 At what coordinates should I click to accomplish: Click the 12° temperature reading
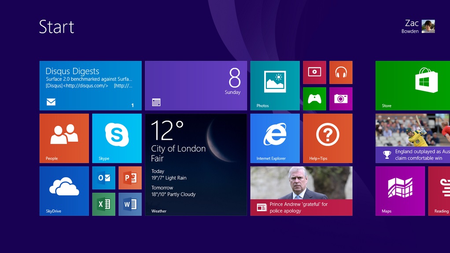[x=167, y=130]
